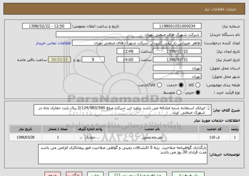Click the جزئیات اطلاعات نیاز header title
This screenshot has height=176, width=249.
click(x=220, y=9)
